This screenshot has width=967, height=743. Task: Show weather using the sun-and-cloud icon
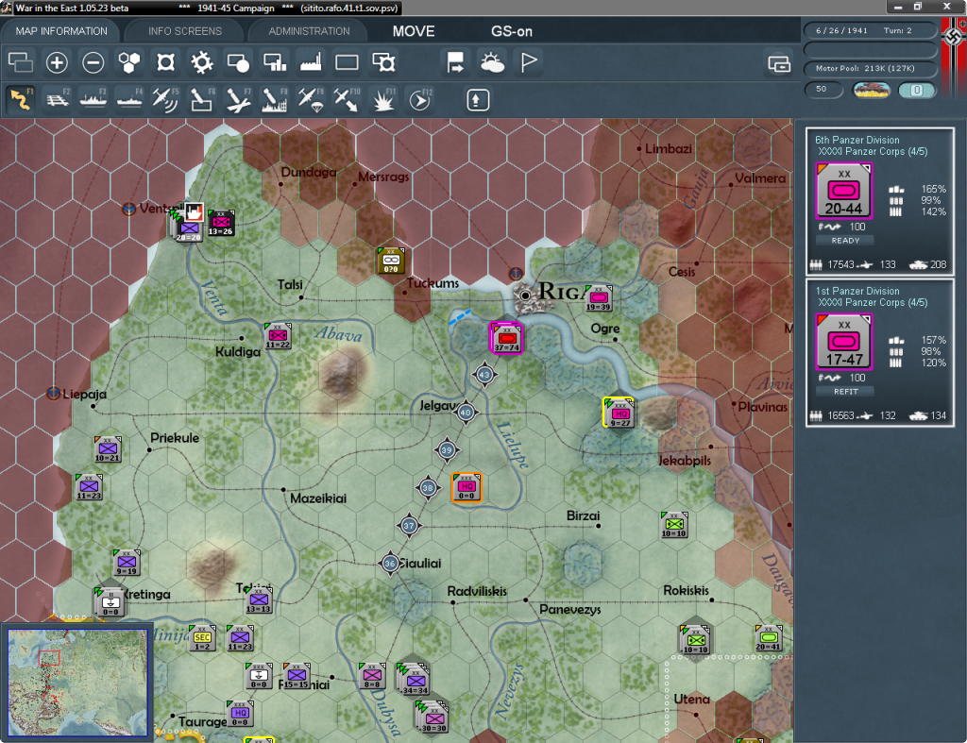pos(492,62)
